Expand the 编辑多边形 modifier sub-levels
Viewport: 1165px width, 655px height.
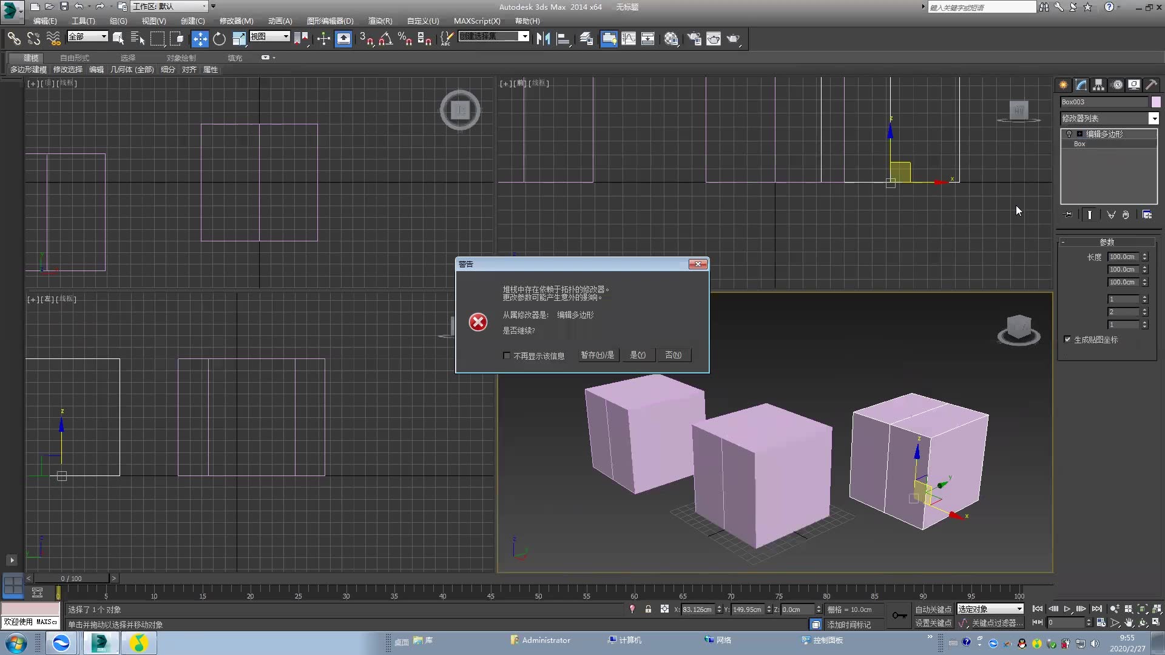click(1080, 133)
